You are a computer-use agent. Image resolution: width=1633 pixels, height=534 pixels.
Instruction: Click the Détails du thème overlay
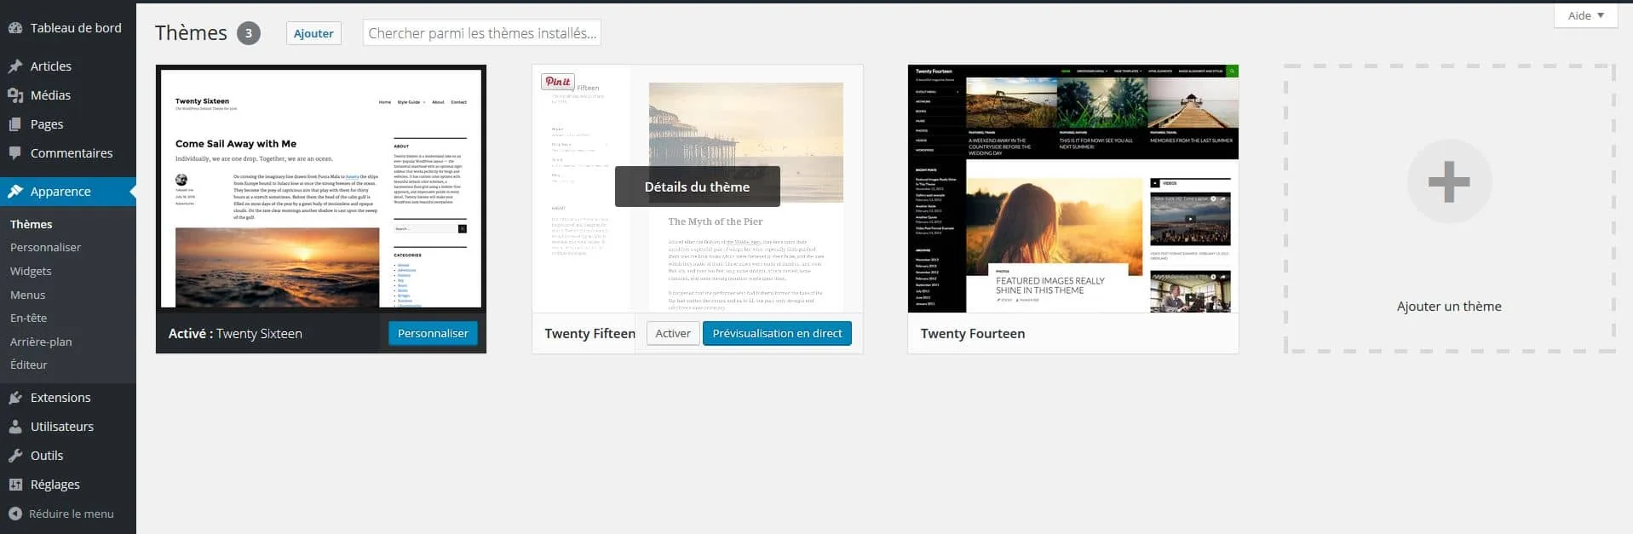[x=697, y=187]
